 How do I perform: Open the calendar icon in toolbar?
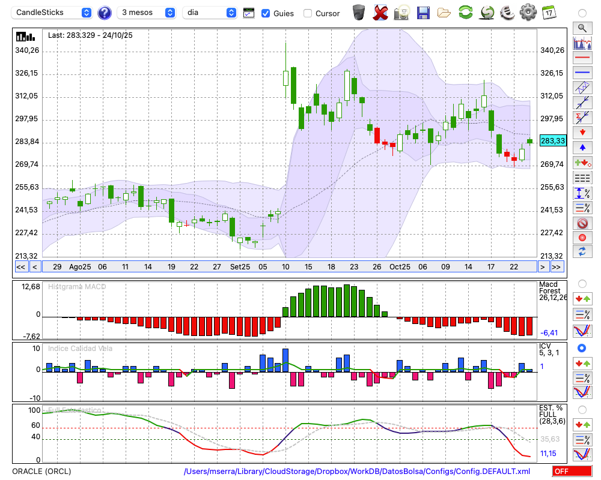[548, 13]
